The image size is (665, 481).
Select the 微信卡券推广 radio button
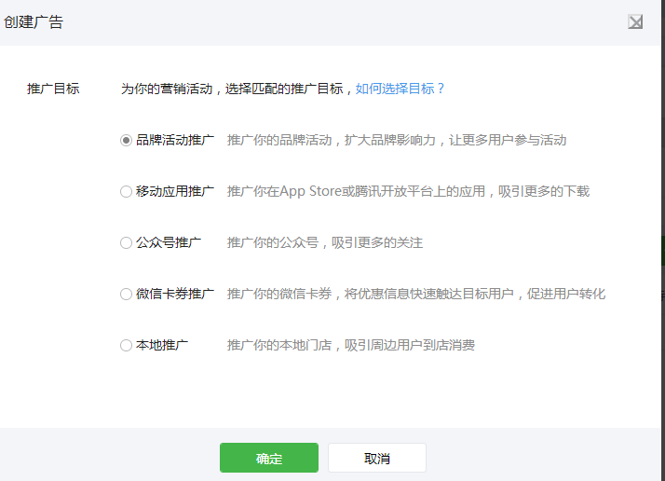point(126,294)
